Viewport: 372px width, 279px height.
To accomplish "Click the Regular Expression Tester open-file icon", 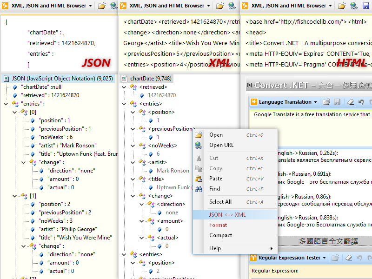I will [335, 258].
